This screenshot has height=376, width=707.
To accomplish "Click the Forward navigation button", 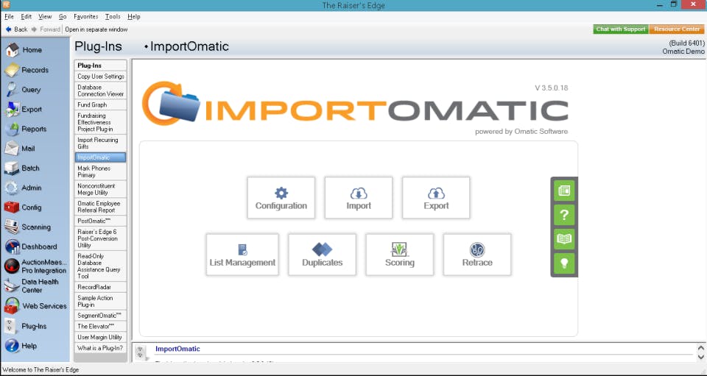I will [x=46, y=29].
